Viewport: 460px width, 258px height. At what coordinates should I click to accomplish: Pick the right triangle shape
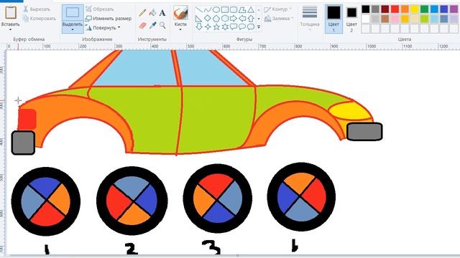click(199, 19)
